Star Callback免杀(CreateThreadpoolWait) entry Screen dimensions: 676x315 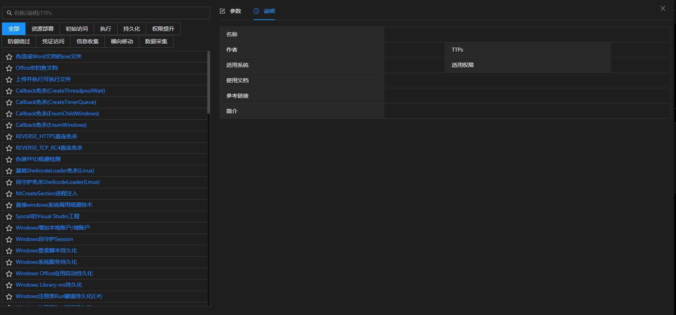[9, 91]
